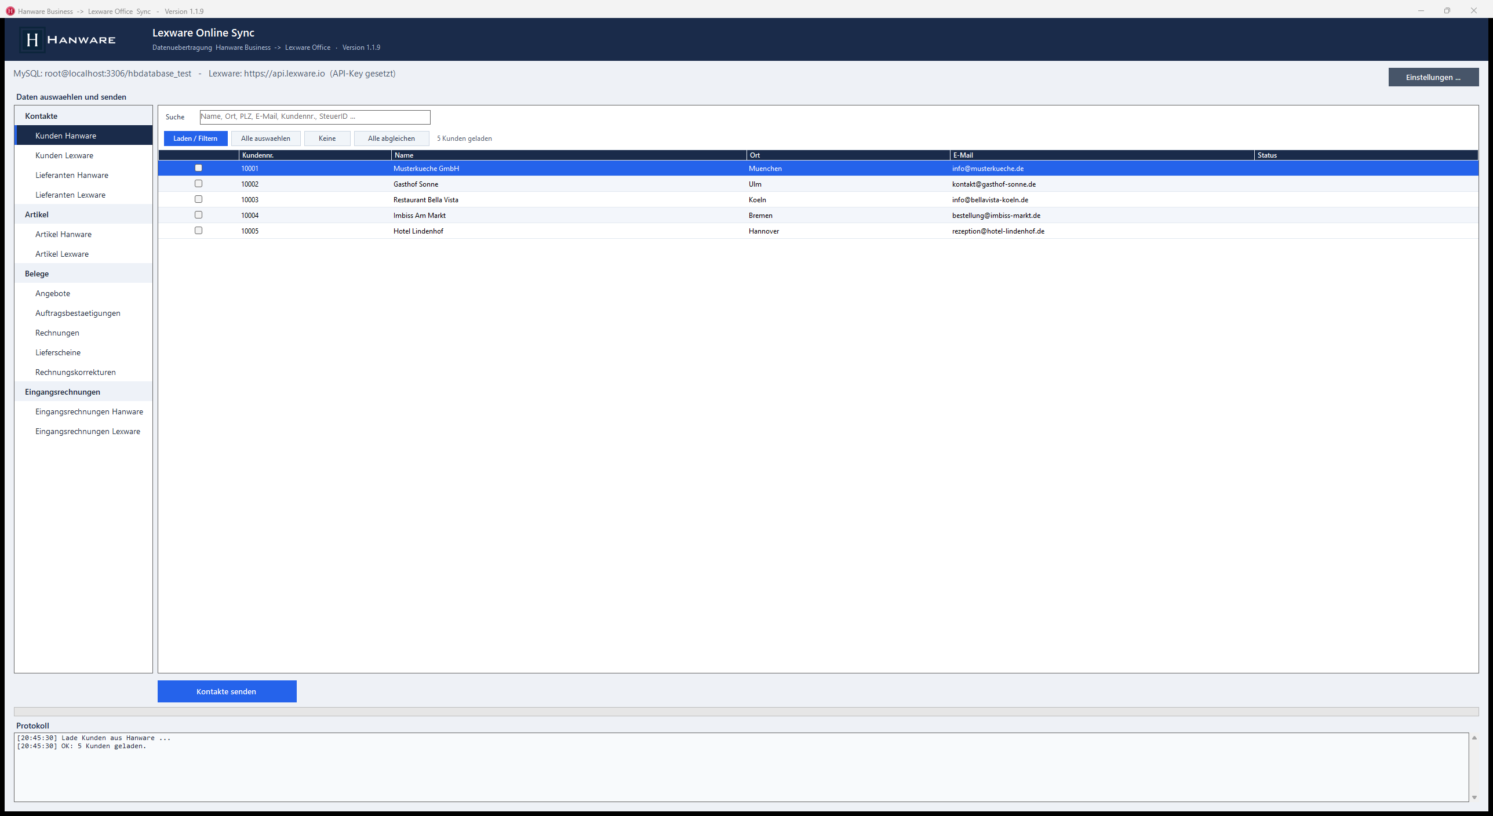Tick checkbox for Hotel Lindenhof row
This screenshot has width=1493, height=816.
[x=198, y=231]
